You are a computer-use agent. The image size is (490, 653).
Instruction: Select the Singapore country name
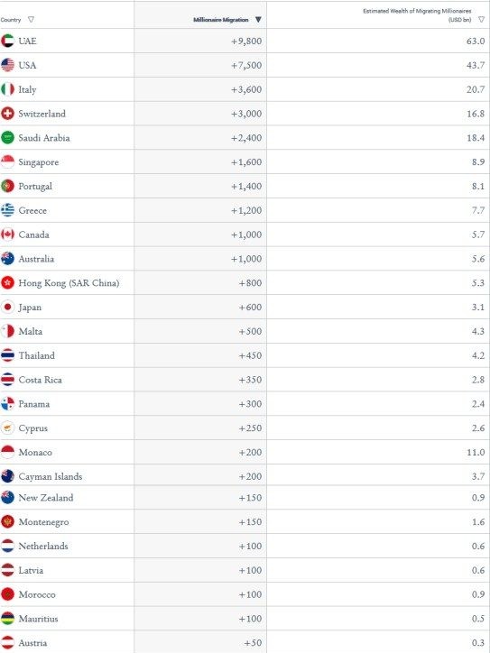point(38,162)
